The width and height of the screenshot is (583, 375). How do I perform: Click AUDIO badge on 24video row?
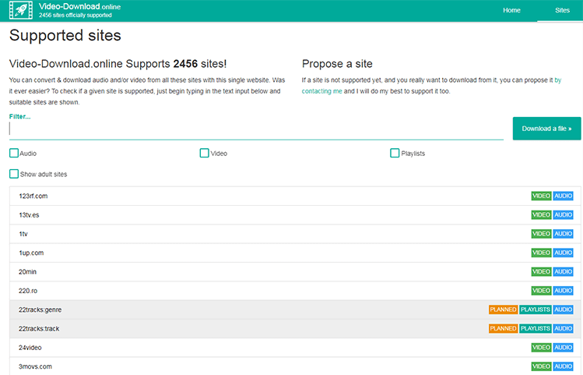[563, 348]
